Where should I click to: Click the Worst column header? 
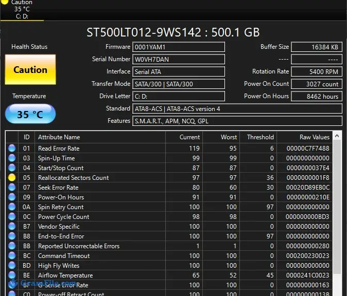coord(221,137)
